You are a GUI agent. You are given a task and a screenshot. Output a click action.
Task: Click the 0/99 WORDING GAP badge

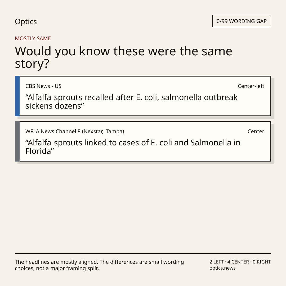tap(242, 21)
